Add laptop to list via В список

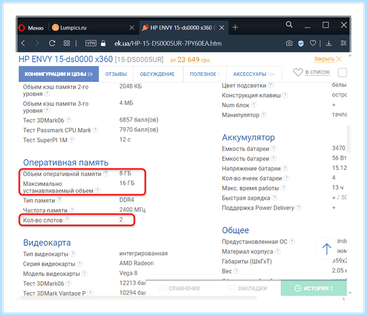click(x=311, y=72)
